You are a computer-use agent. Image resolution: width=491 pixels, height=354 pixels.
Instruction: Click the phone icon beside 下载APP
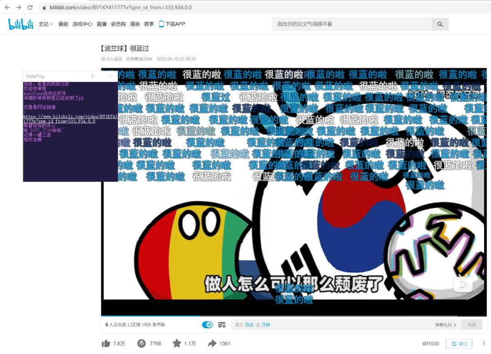click(161, 24)
